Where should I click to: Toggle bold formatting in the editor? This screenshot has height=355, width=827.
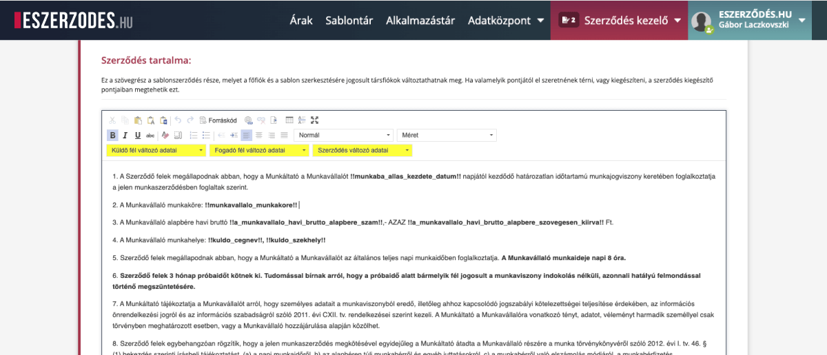[112, 136]
